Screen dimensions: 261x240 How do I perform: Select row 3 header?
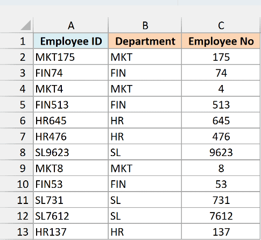[x=17, y=73]
